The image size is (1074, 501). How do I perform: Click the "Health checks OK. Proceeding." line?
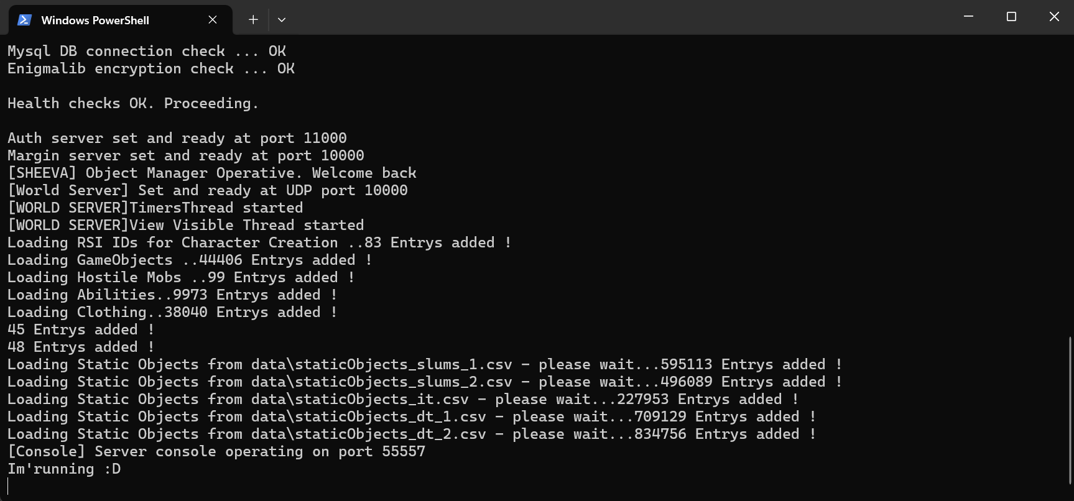click(x=132, y=104)
